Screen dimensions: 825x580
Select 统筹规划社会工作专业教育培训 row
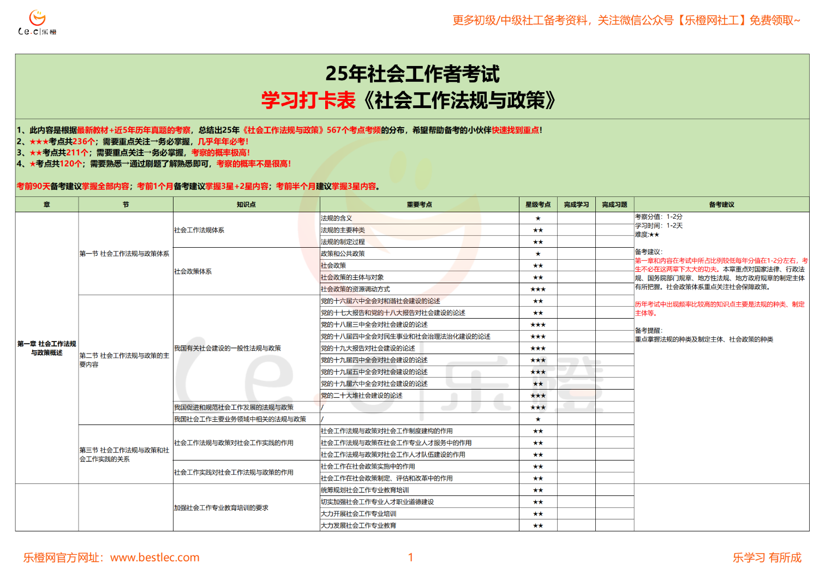pos(420,490)
